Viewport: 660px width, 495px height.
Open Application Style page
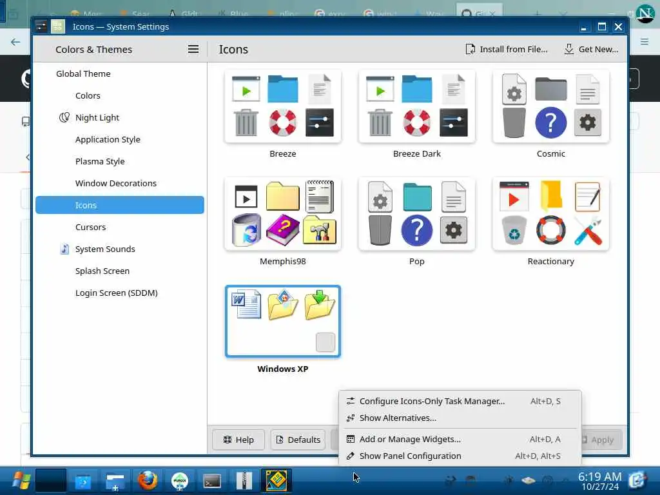(x=119, y=139)
